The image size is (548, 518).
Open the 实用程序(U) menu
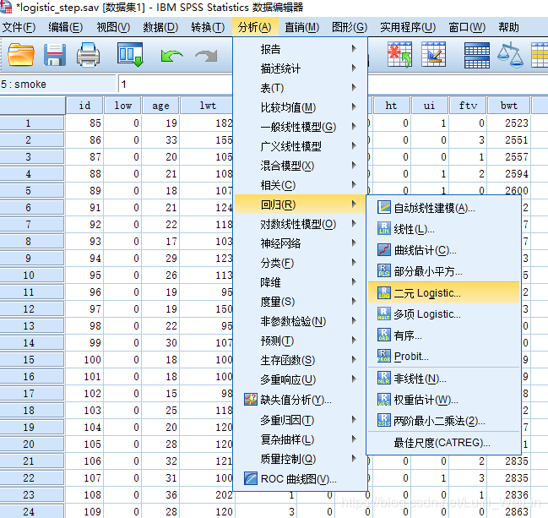[x=408, y=27]
